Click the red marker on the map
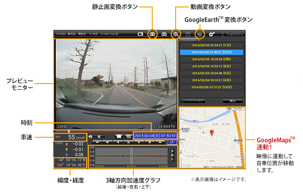The height and width of the screenshot is (193, 303). 212,133
